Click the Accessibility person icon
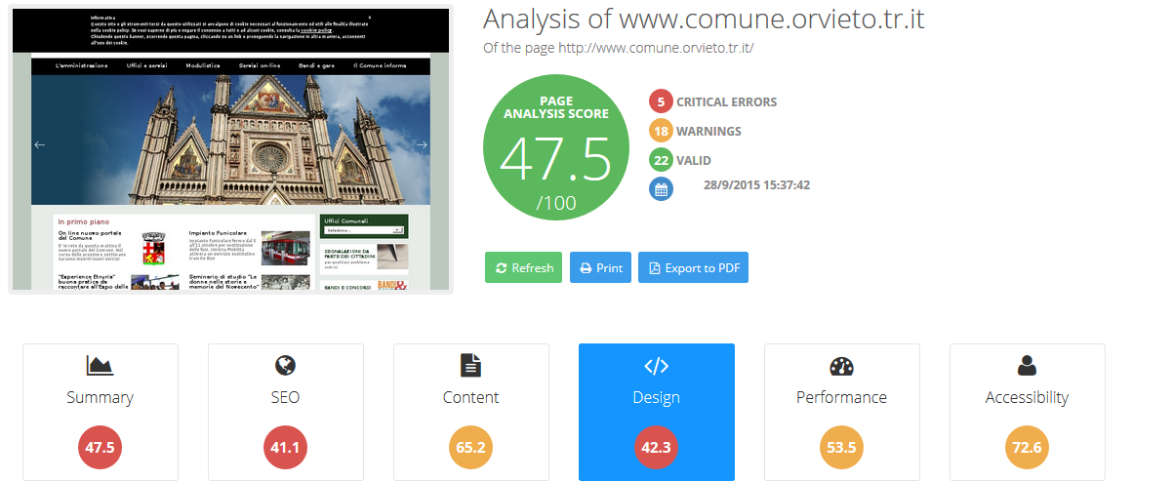The image size is (1173, 481). point(1027,366)
